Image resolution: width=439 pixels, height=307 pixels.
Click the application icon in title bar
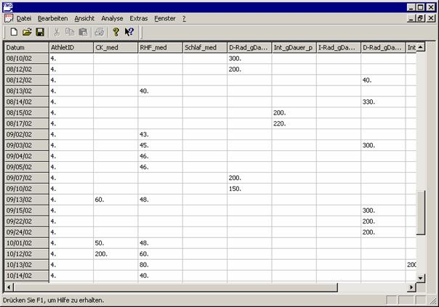click(8, 7)
